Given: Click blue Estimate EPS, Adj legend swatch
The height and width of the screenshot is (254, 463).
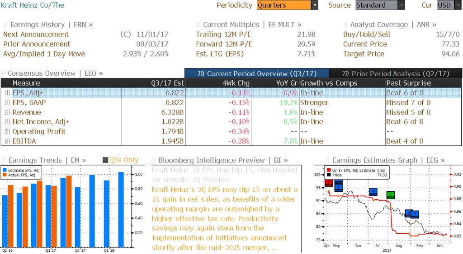Looking at the screenshot, I should pos(5,171).
